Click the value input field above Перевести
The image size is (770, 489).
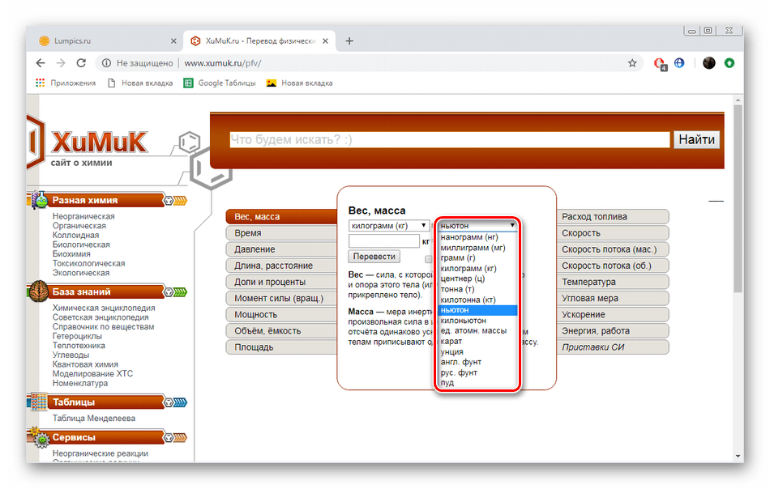[x=384, y=240]
